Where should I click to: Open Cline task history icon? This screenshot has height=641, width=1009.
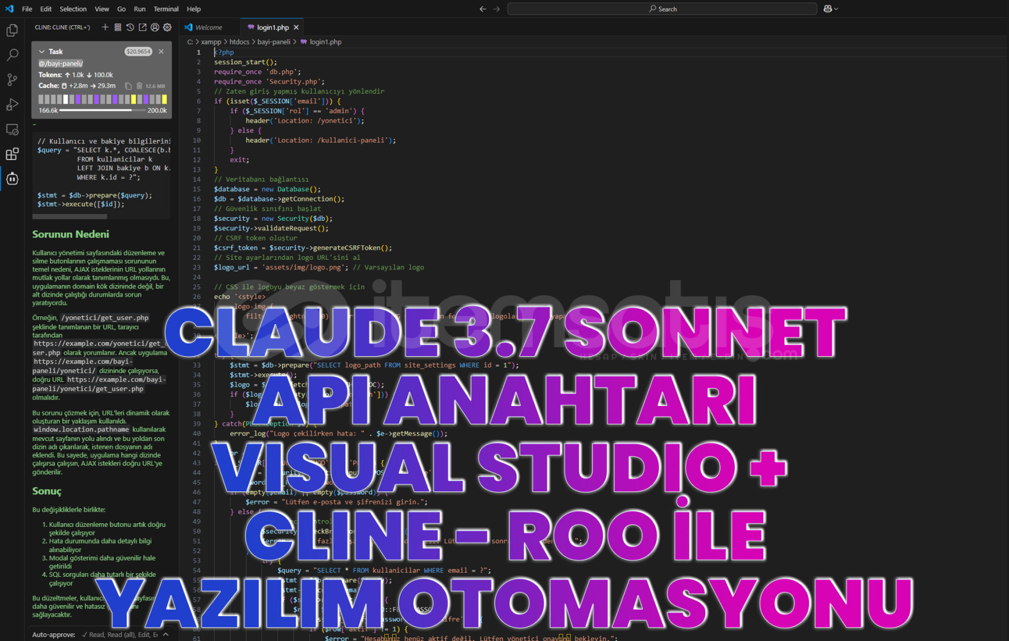[130, 27]
